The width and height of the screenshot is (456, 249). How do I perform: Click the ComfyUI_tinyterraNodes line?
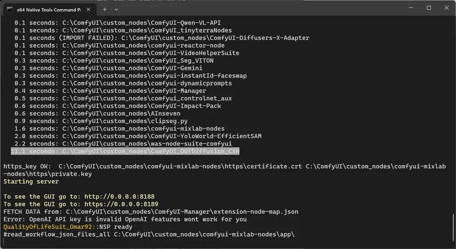tap(123, 30)
